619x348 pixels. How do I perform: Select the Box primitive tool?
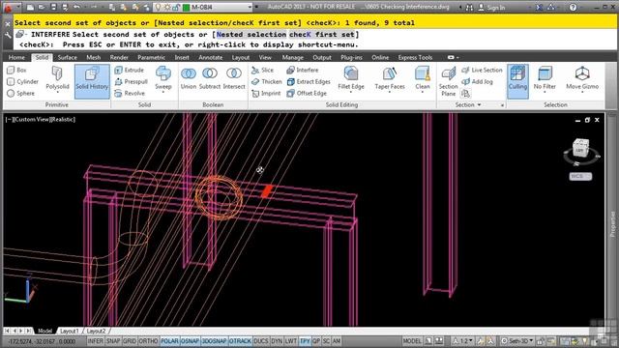(x=16, y=70)
